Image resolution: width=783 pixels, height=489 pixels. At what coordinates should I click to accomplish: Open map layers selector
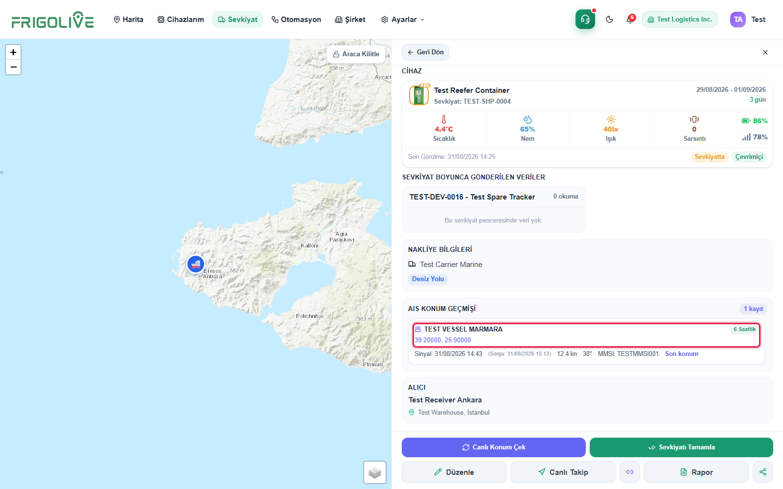375,472
